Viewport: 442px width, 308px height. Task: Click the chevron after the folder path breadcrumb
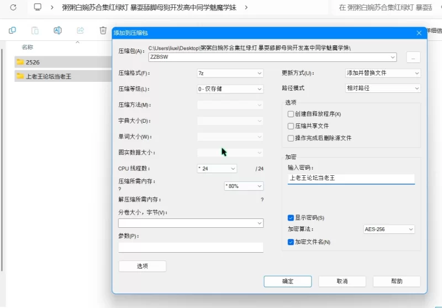click(246, 7)
